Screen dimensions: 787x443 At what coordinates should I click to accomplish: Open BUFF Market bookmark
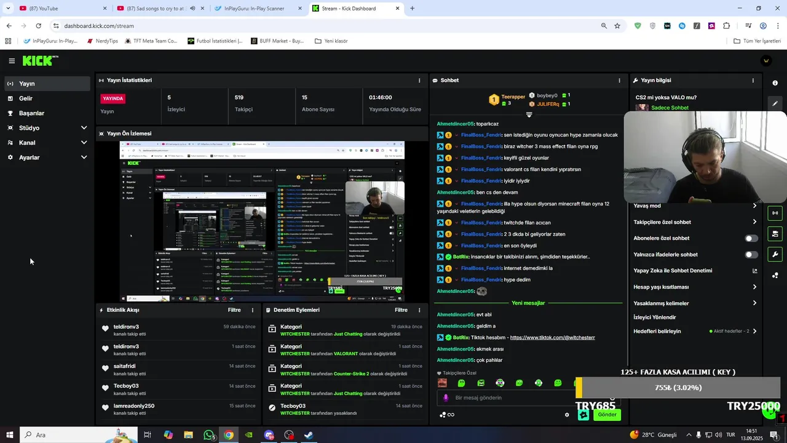pos(277,41)
